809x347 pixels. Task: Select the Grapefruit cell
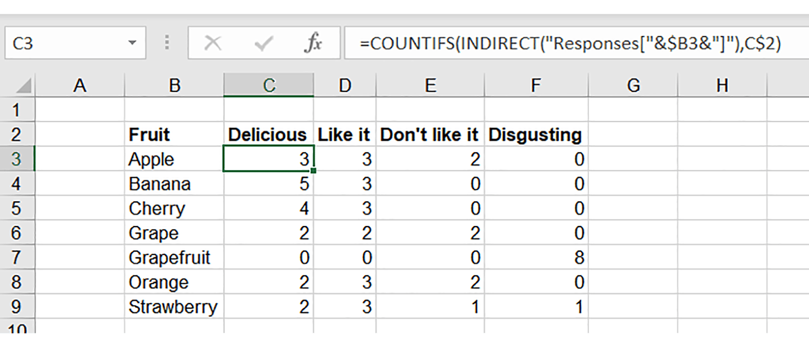coord(174,257)
